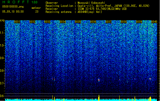Select the meteor count label
Viewport: 160px width, 101px height.
[x=36, y=8]
